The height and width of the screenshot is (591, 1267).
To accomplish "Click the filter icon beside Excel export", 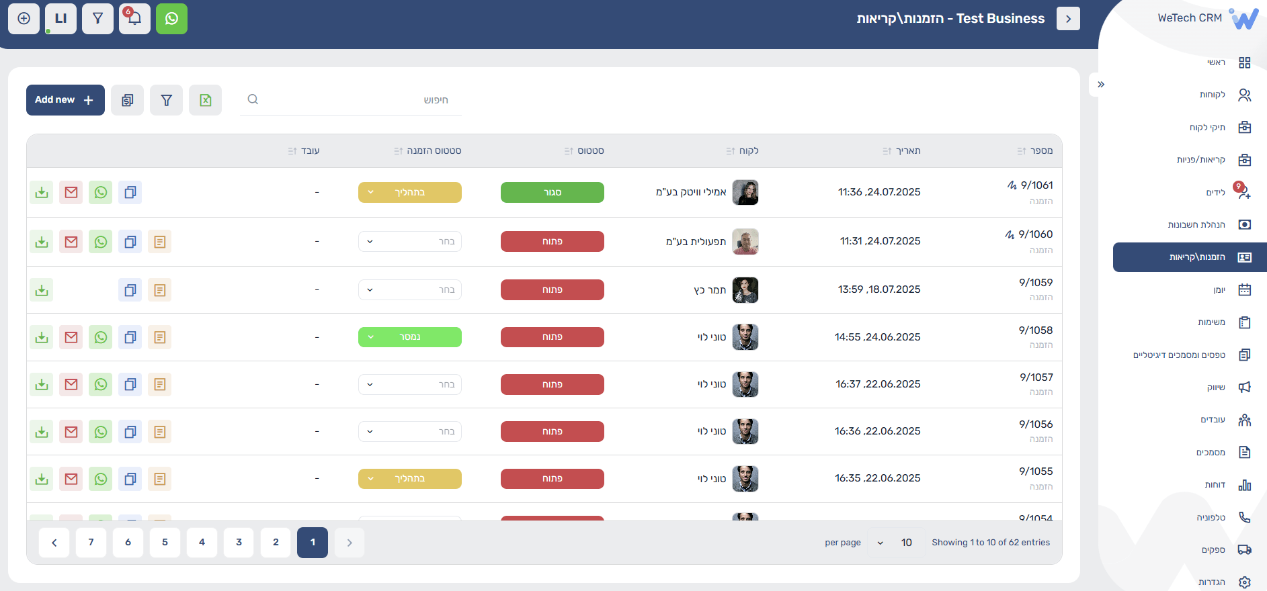I will (x=166, y=100).
